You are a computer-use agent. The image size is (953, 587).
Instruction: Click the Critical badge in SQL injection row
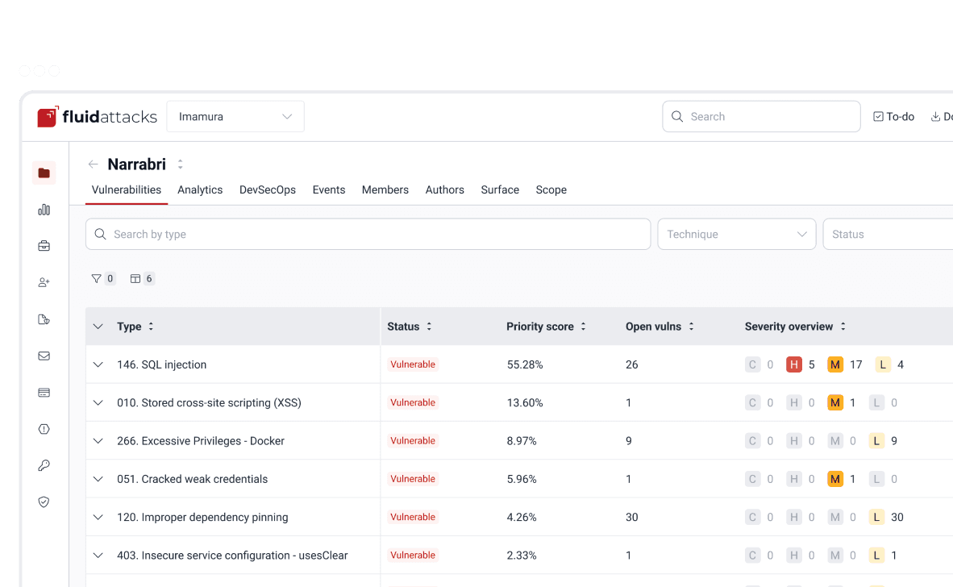752,364
